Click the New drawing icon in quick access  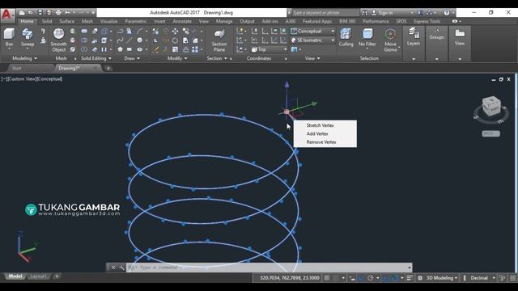(x=22, y=13)
